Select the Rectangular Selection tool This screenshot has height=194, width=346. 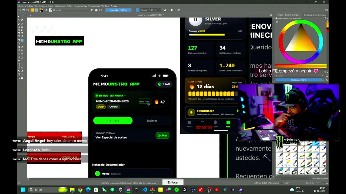(x=19, y=64)
